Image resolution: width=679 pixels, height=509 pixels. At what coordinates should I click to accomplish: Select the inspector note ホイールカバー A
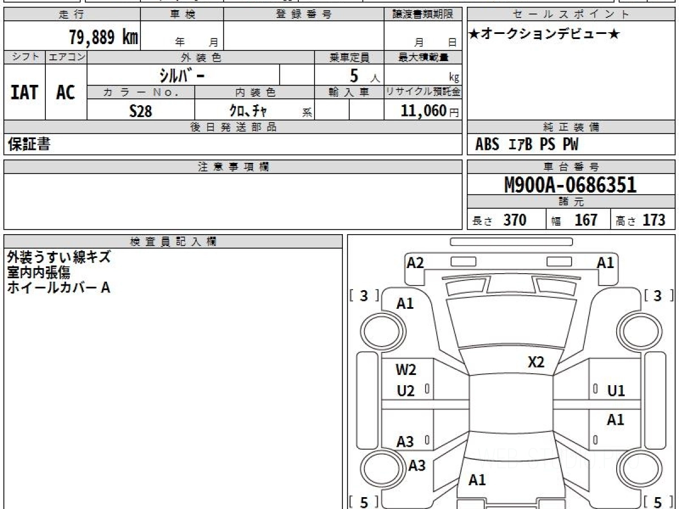[x=59, y=288]
